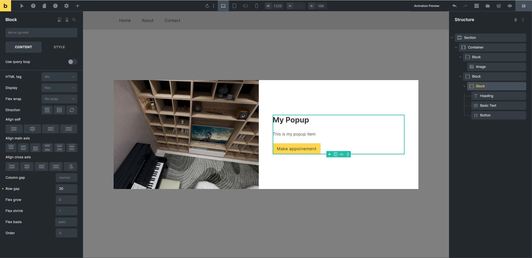Screen dimensions: 532x258
Task: Toggle the Use query loop switch
Action: point(73,62)
